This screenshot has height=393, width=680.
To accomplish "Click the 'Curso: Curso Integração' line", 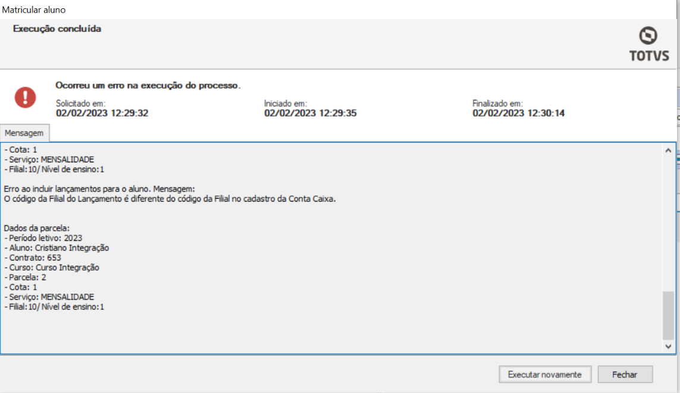I will (52, 268).
